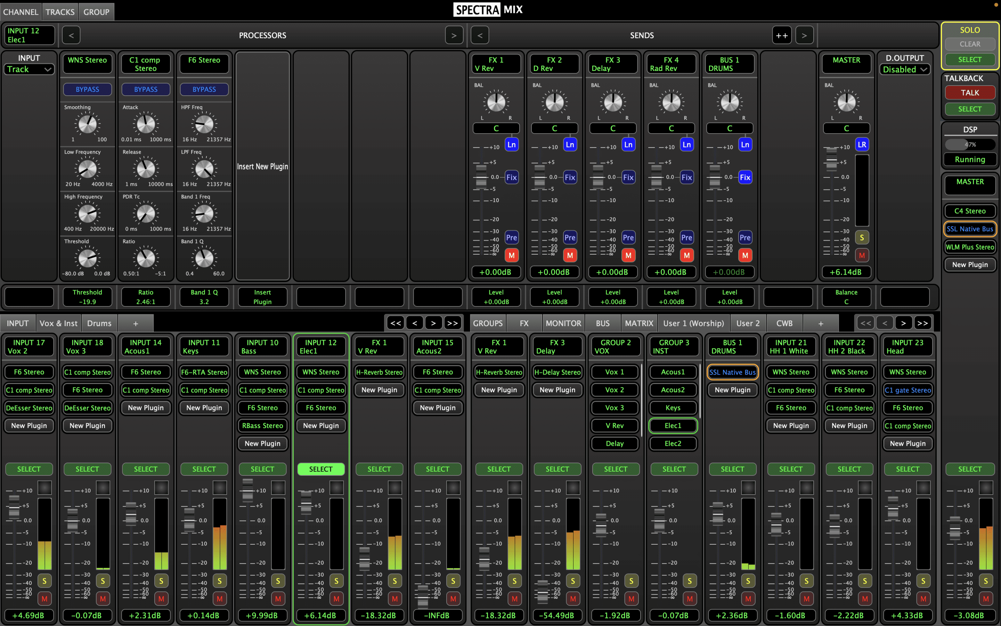Click the processors next arrow button
The image size is (1001, 626).
pos(454,35)
